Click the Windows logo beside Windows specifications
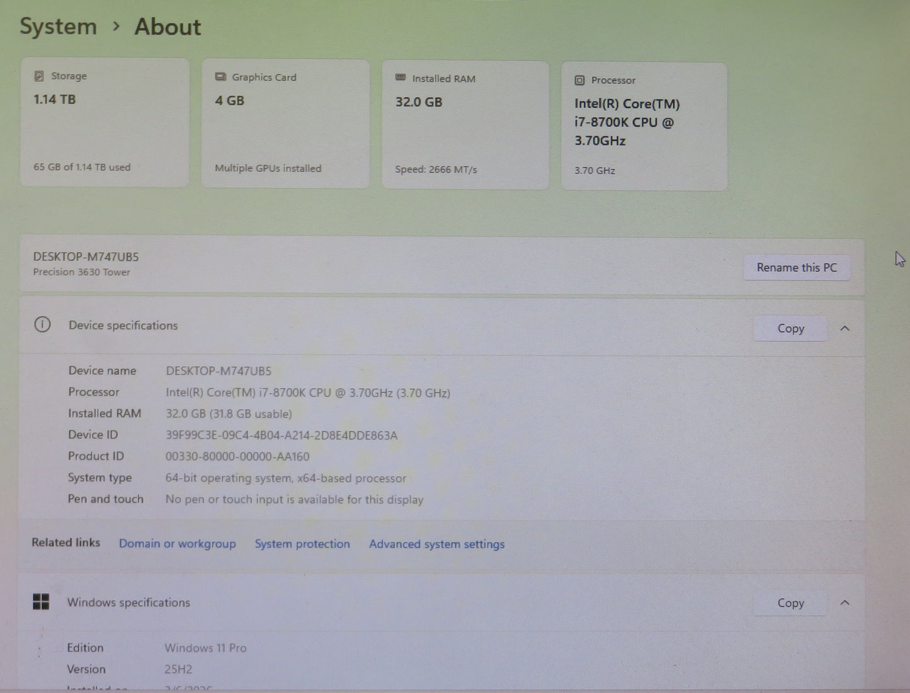 coord(41,602)
